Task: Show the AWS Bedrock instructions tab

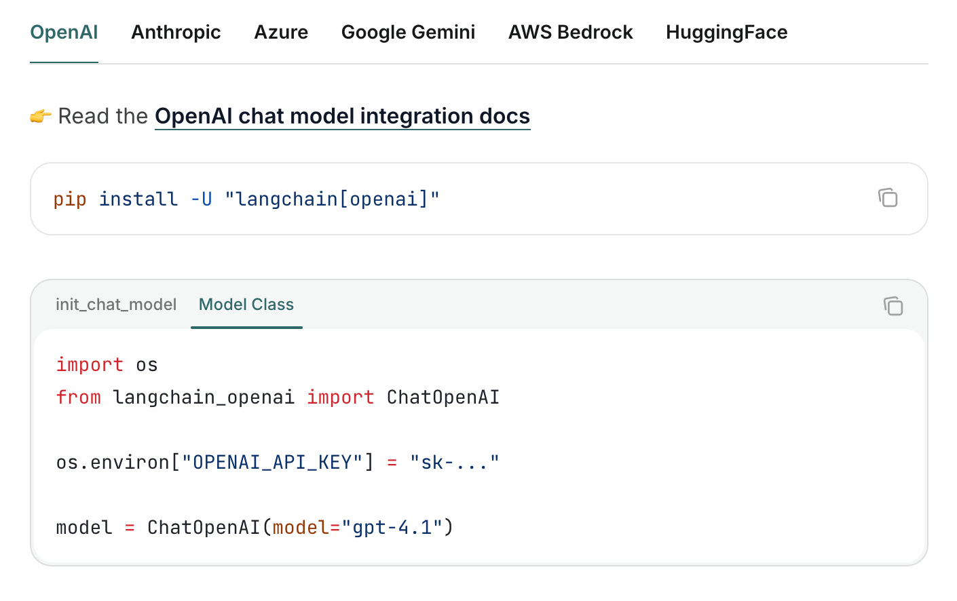Action: point(570,32)
